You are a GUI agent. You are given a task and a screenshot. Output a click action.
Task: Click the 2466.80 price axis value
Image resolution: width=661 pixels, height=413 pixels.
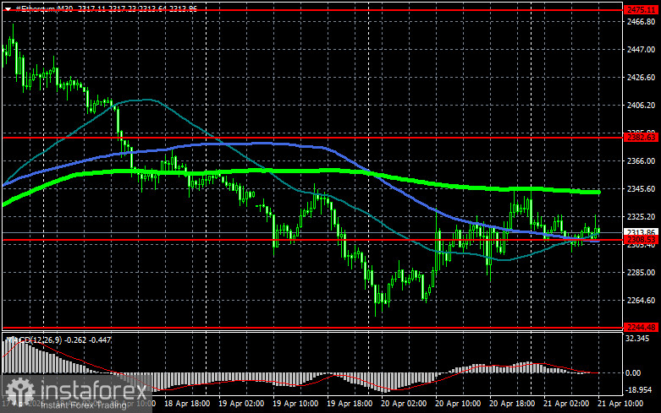pos(640,23)
